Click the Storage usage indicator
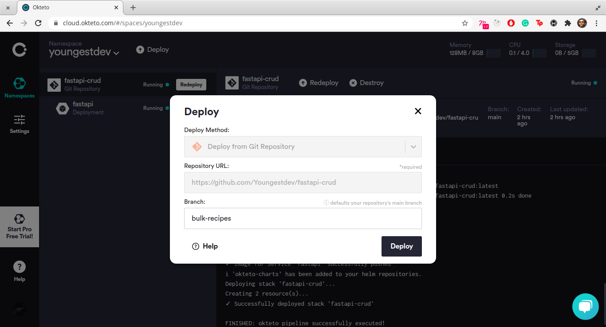The height and width of the screenshot is (327, 606). tap(575, 49)
